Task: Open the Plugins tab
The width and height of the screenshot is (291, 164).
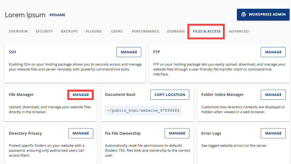Action: point(93,31)
